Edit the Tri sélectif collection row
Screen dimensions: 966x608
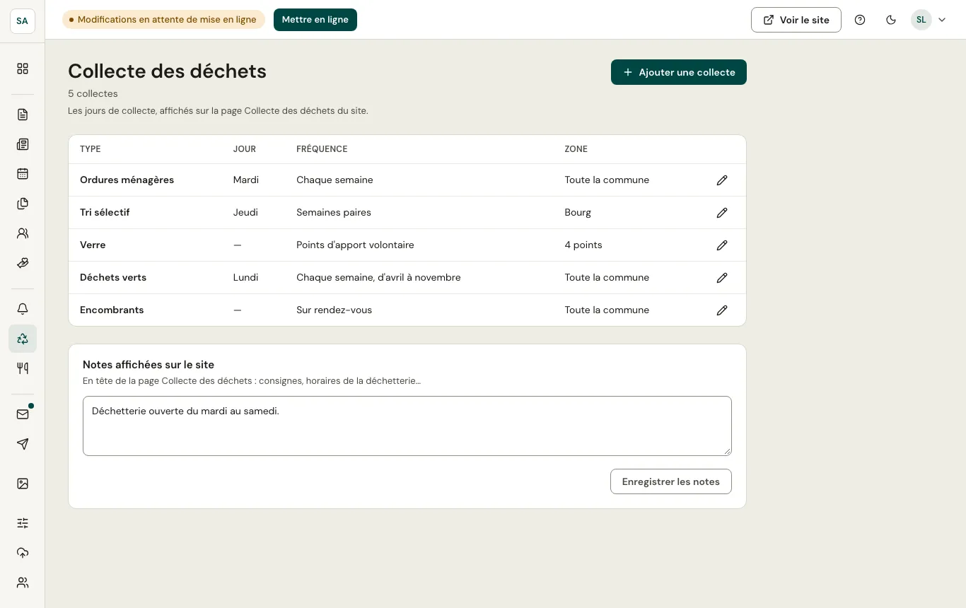point(722,213)
